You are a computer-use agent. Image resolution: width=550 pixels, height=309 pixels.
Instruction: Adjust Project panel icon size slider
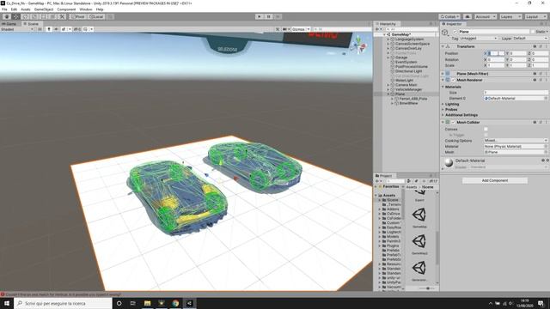click(428, 288)
